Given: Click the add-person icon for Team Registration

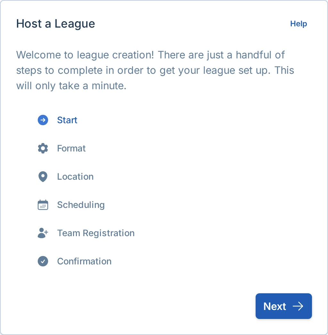Looking at the screenshot, I should (43, 233).
